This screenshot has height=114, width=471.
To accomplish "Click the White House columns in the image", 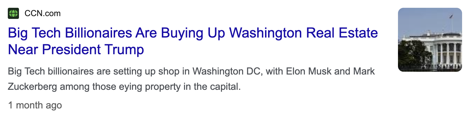I will click(x=448, y=53).
